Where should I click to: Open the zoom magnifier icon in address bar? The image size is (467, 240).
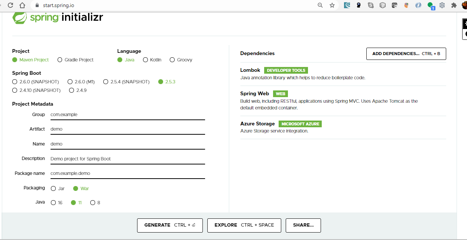click(320, 5)
